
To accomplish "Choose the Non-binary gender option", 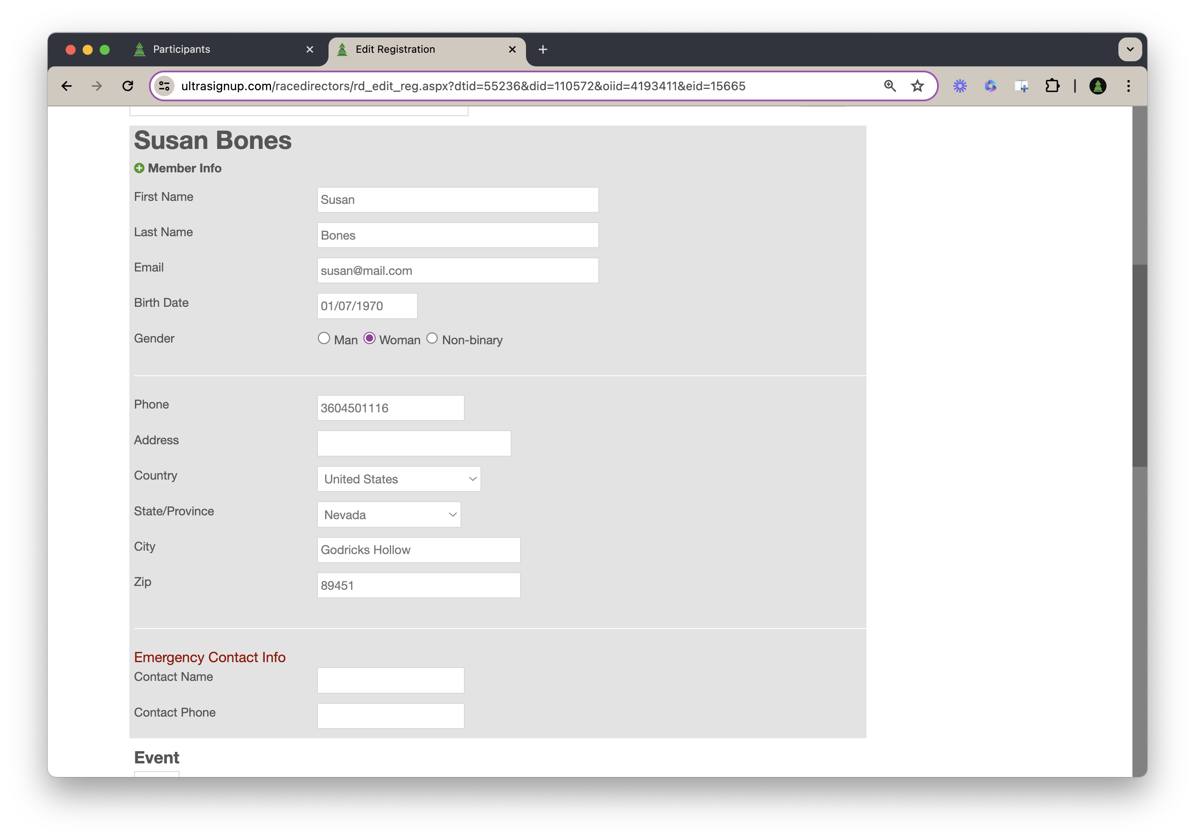I will pyautogui.click(x=432, y=338).
